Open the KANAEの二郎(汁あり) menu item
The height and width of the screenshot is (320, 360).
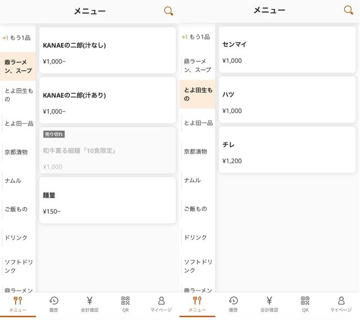107,100
